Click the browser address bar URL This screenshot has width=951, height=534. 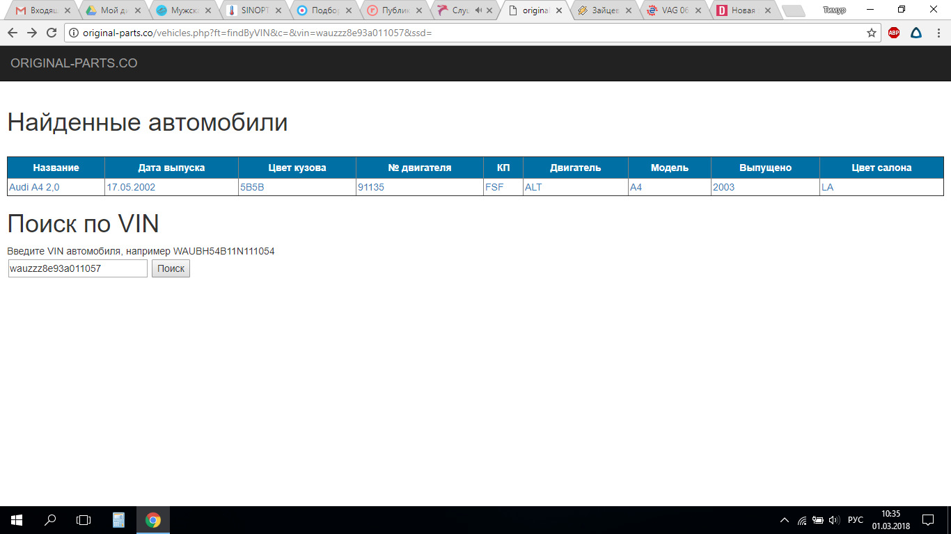click(258, 33)
